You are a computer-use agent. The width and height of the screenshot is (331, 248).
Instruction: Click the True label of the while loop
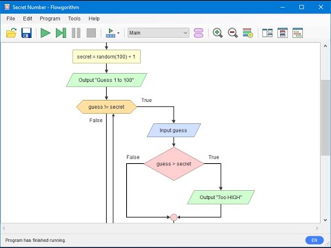pos(146,100)
